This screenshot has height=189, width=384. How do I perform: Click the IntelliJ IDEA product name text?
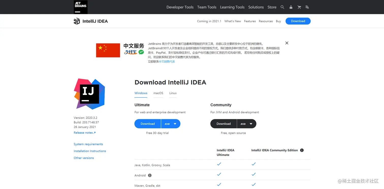pyautogui.click(x=95, y=21)
